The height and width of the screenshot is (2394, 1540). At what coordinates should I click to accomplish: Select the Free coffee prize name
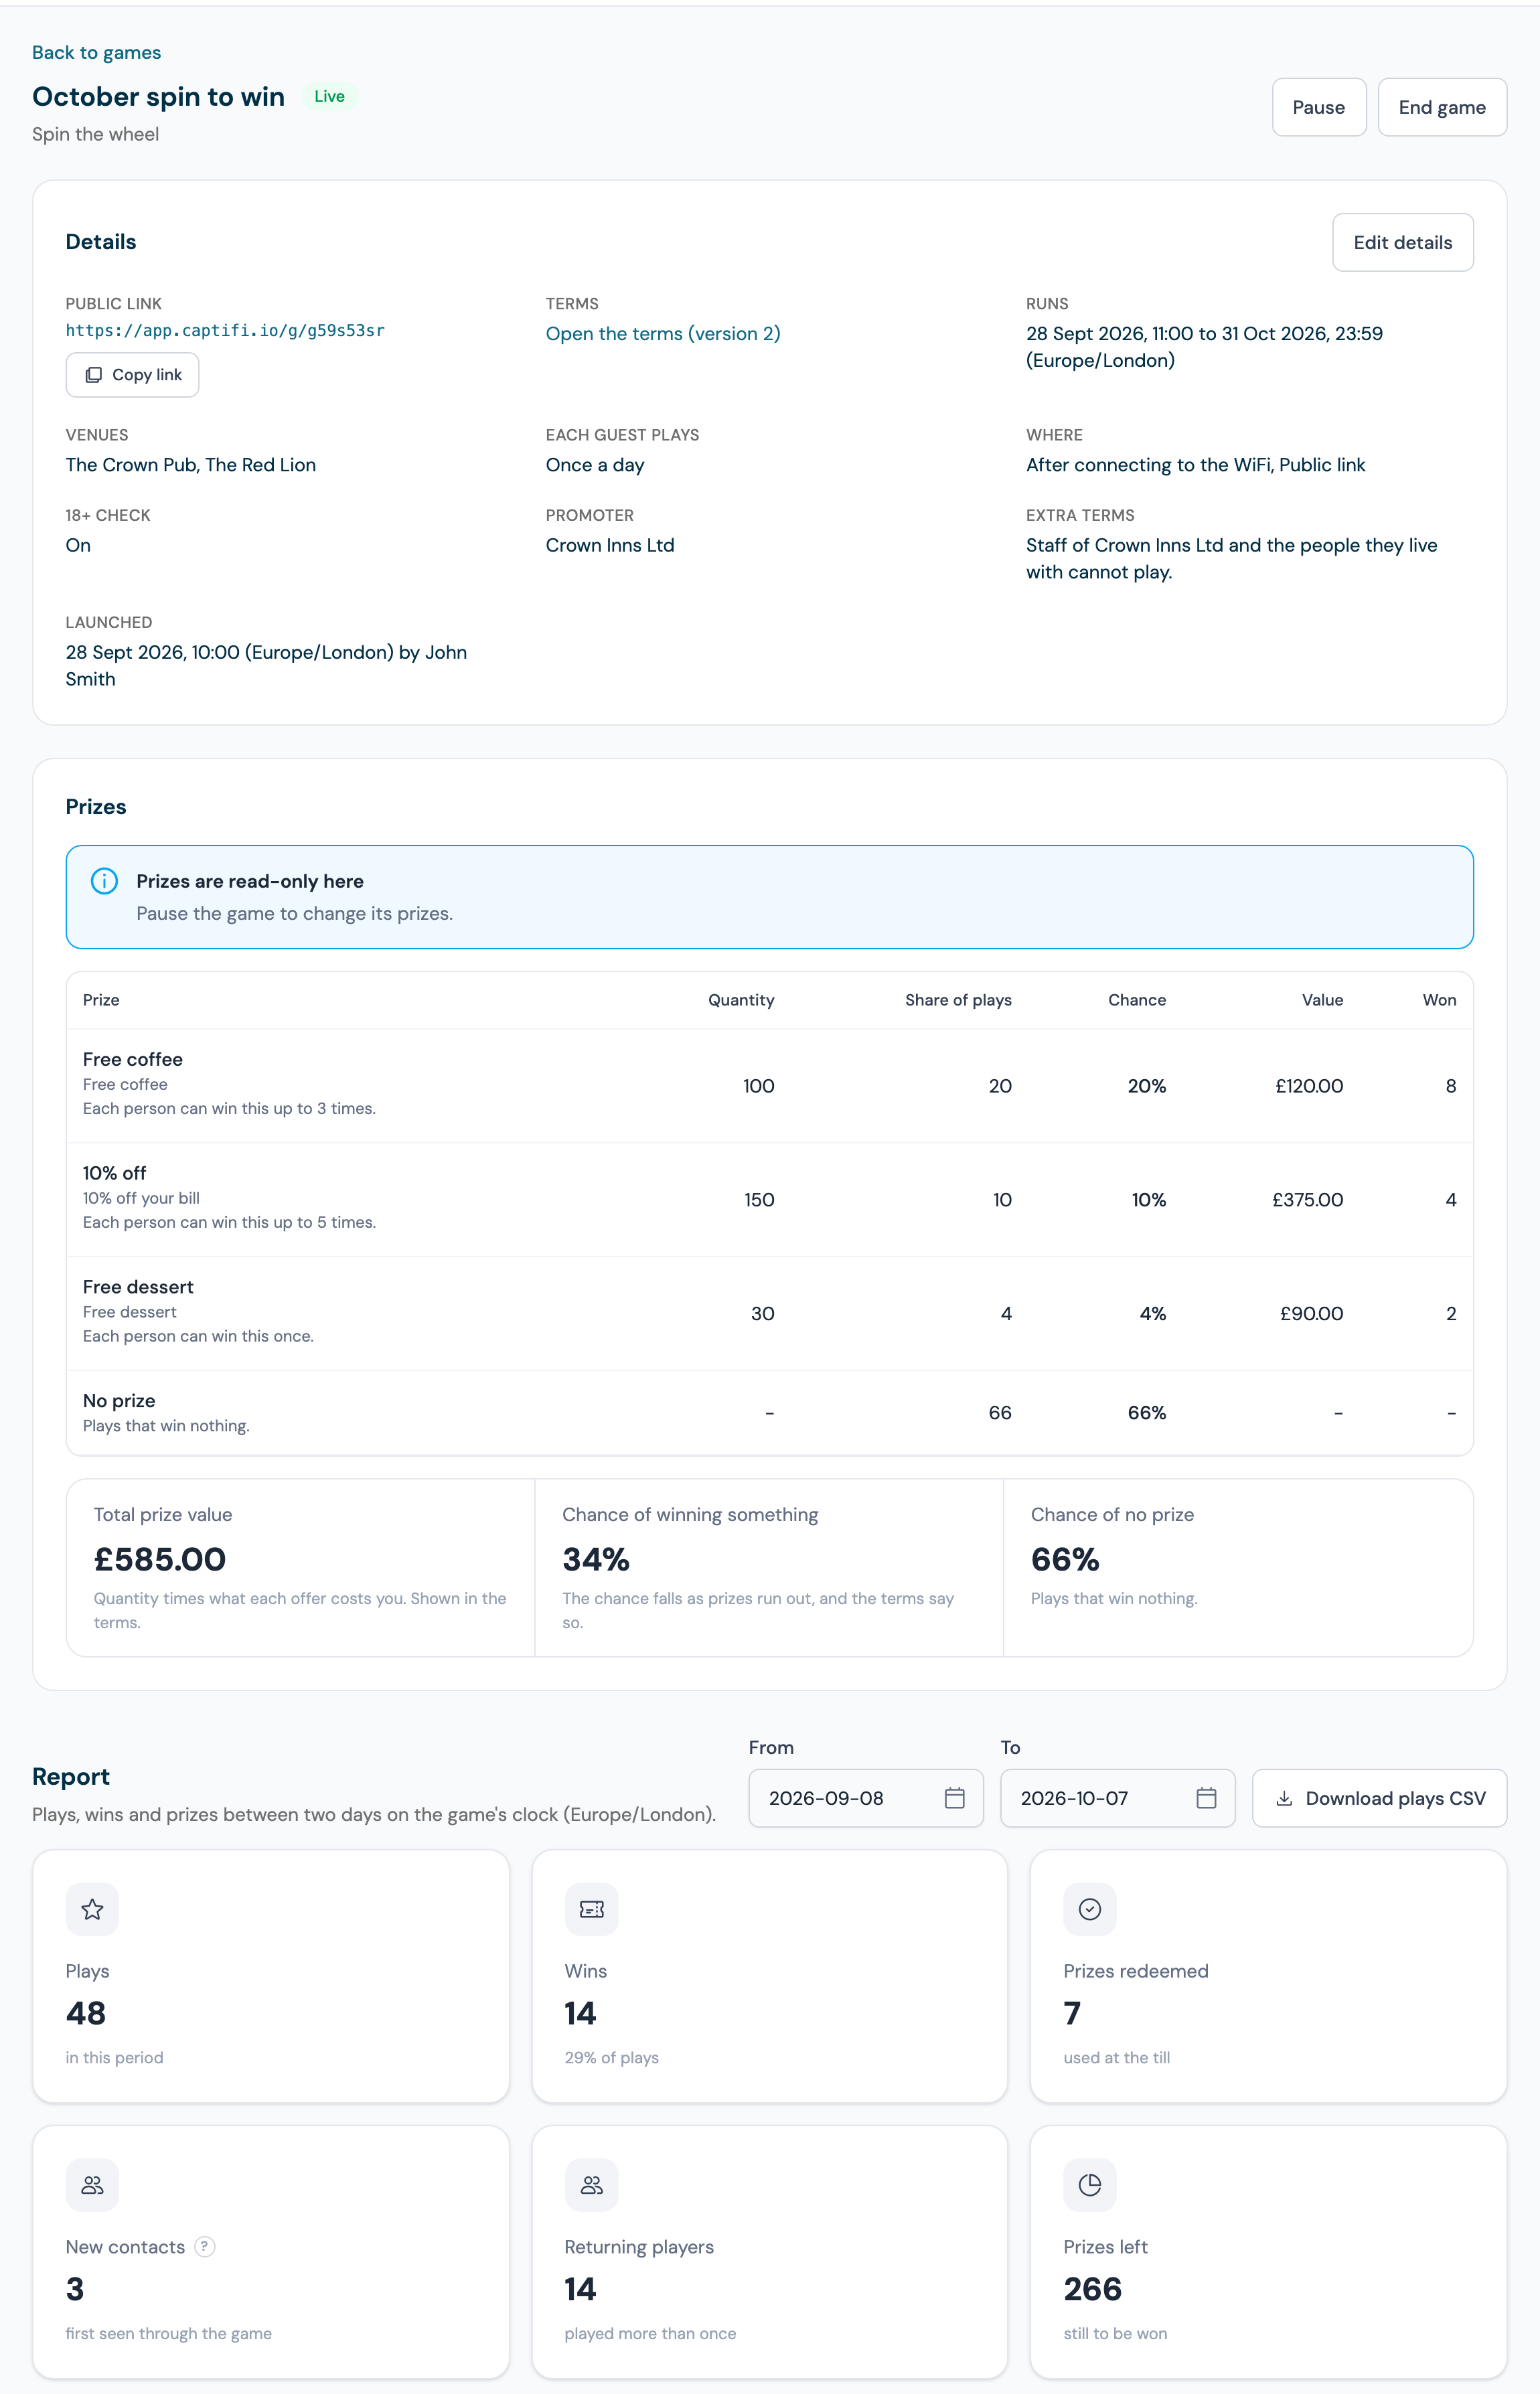coord(133,1060)
